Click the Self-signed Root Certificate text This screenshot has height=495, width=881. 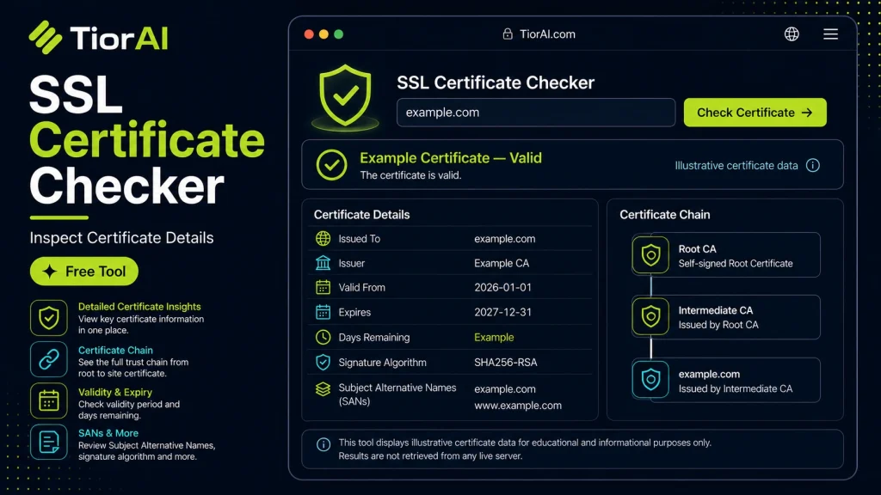pos(736,263)
